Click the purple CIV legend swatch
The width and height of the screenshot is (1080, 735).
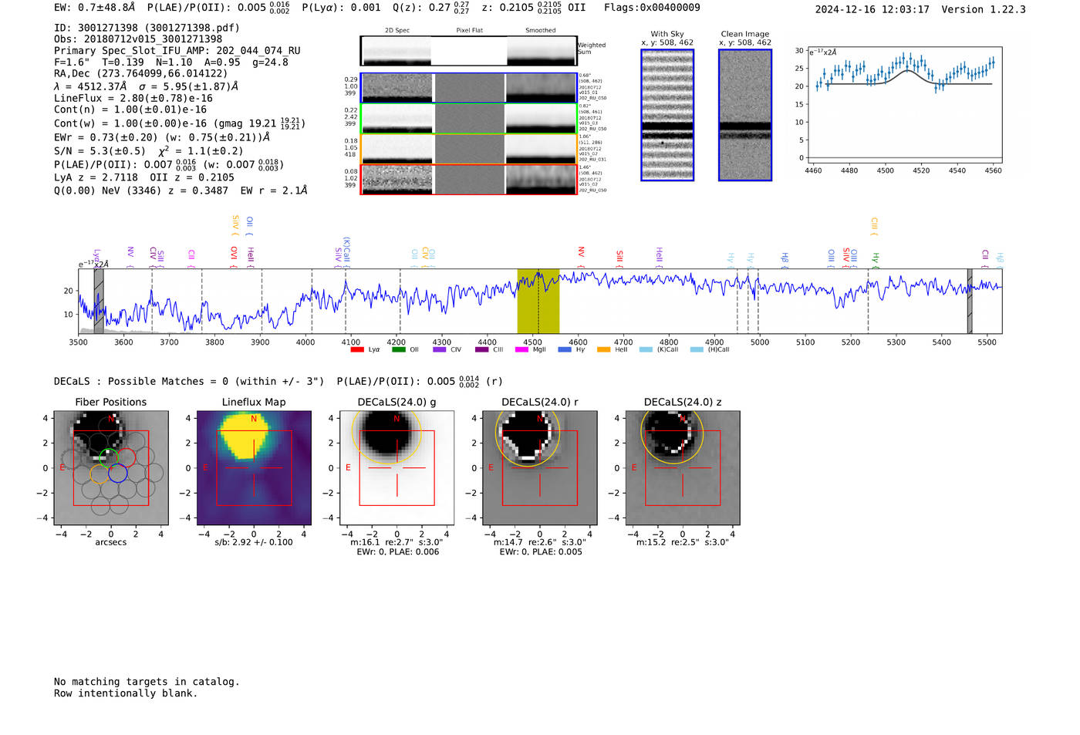pyautogui.click(x=440, y=349)
